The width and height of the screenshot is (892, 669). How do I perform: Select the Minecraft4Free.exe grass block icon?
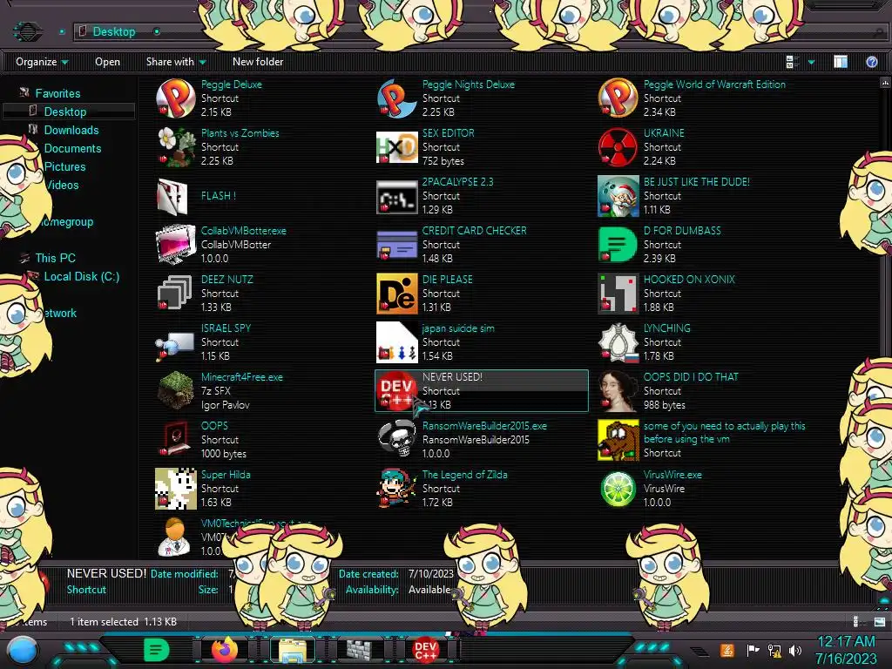coord(176,390)
